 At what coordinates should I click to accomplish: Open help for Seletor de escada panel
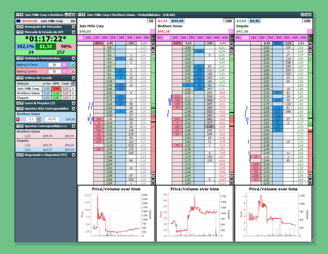22,78
